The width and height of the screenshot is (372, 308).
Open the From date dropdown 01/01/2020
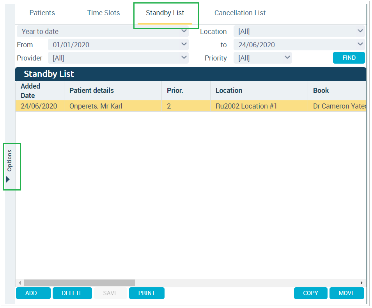[x=118, y=45]
